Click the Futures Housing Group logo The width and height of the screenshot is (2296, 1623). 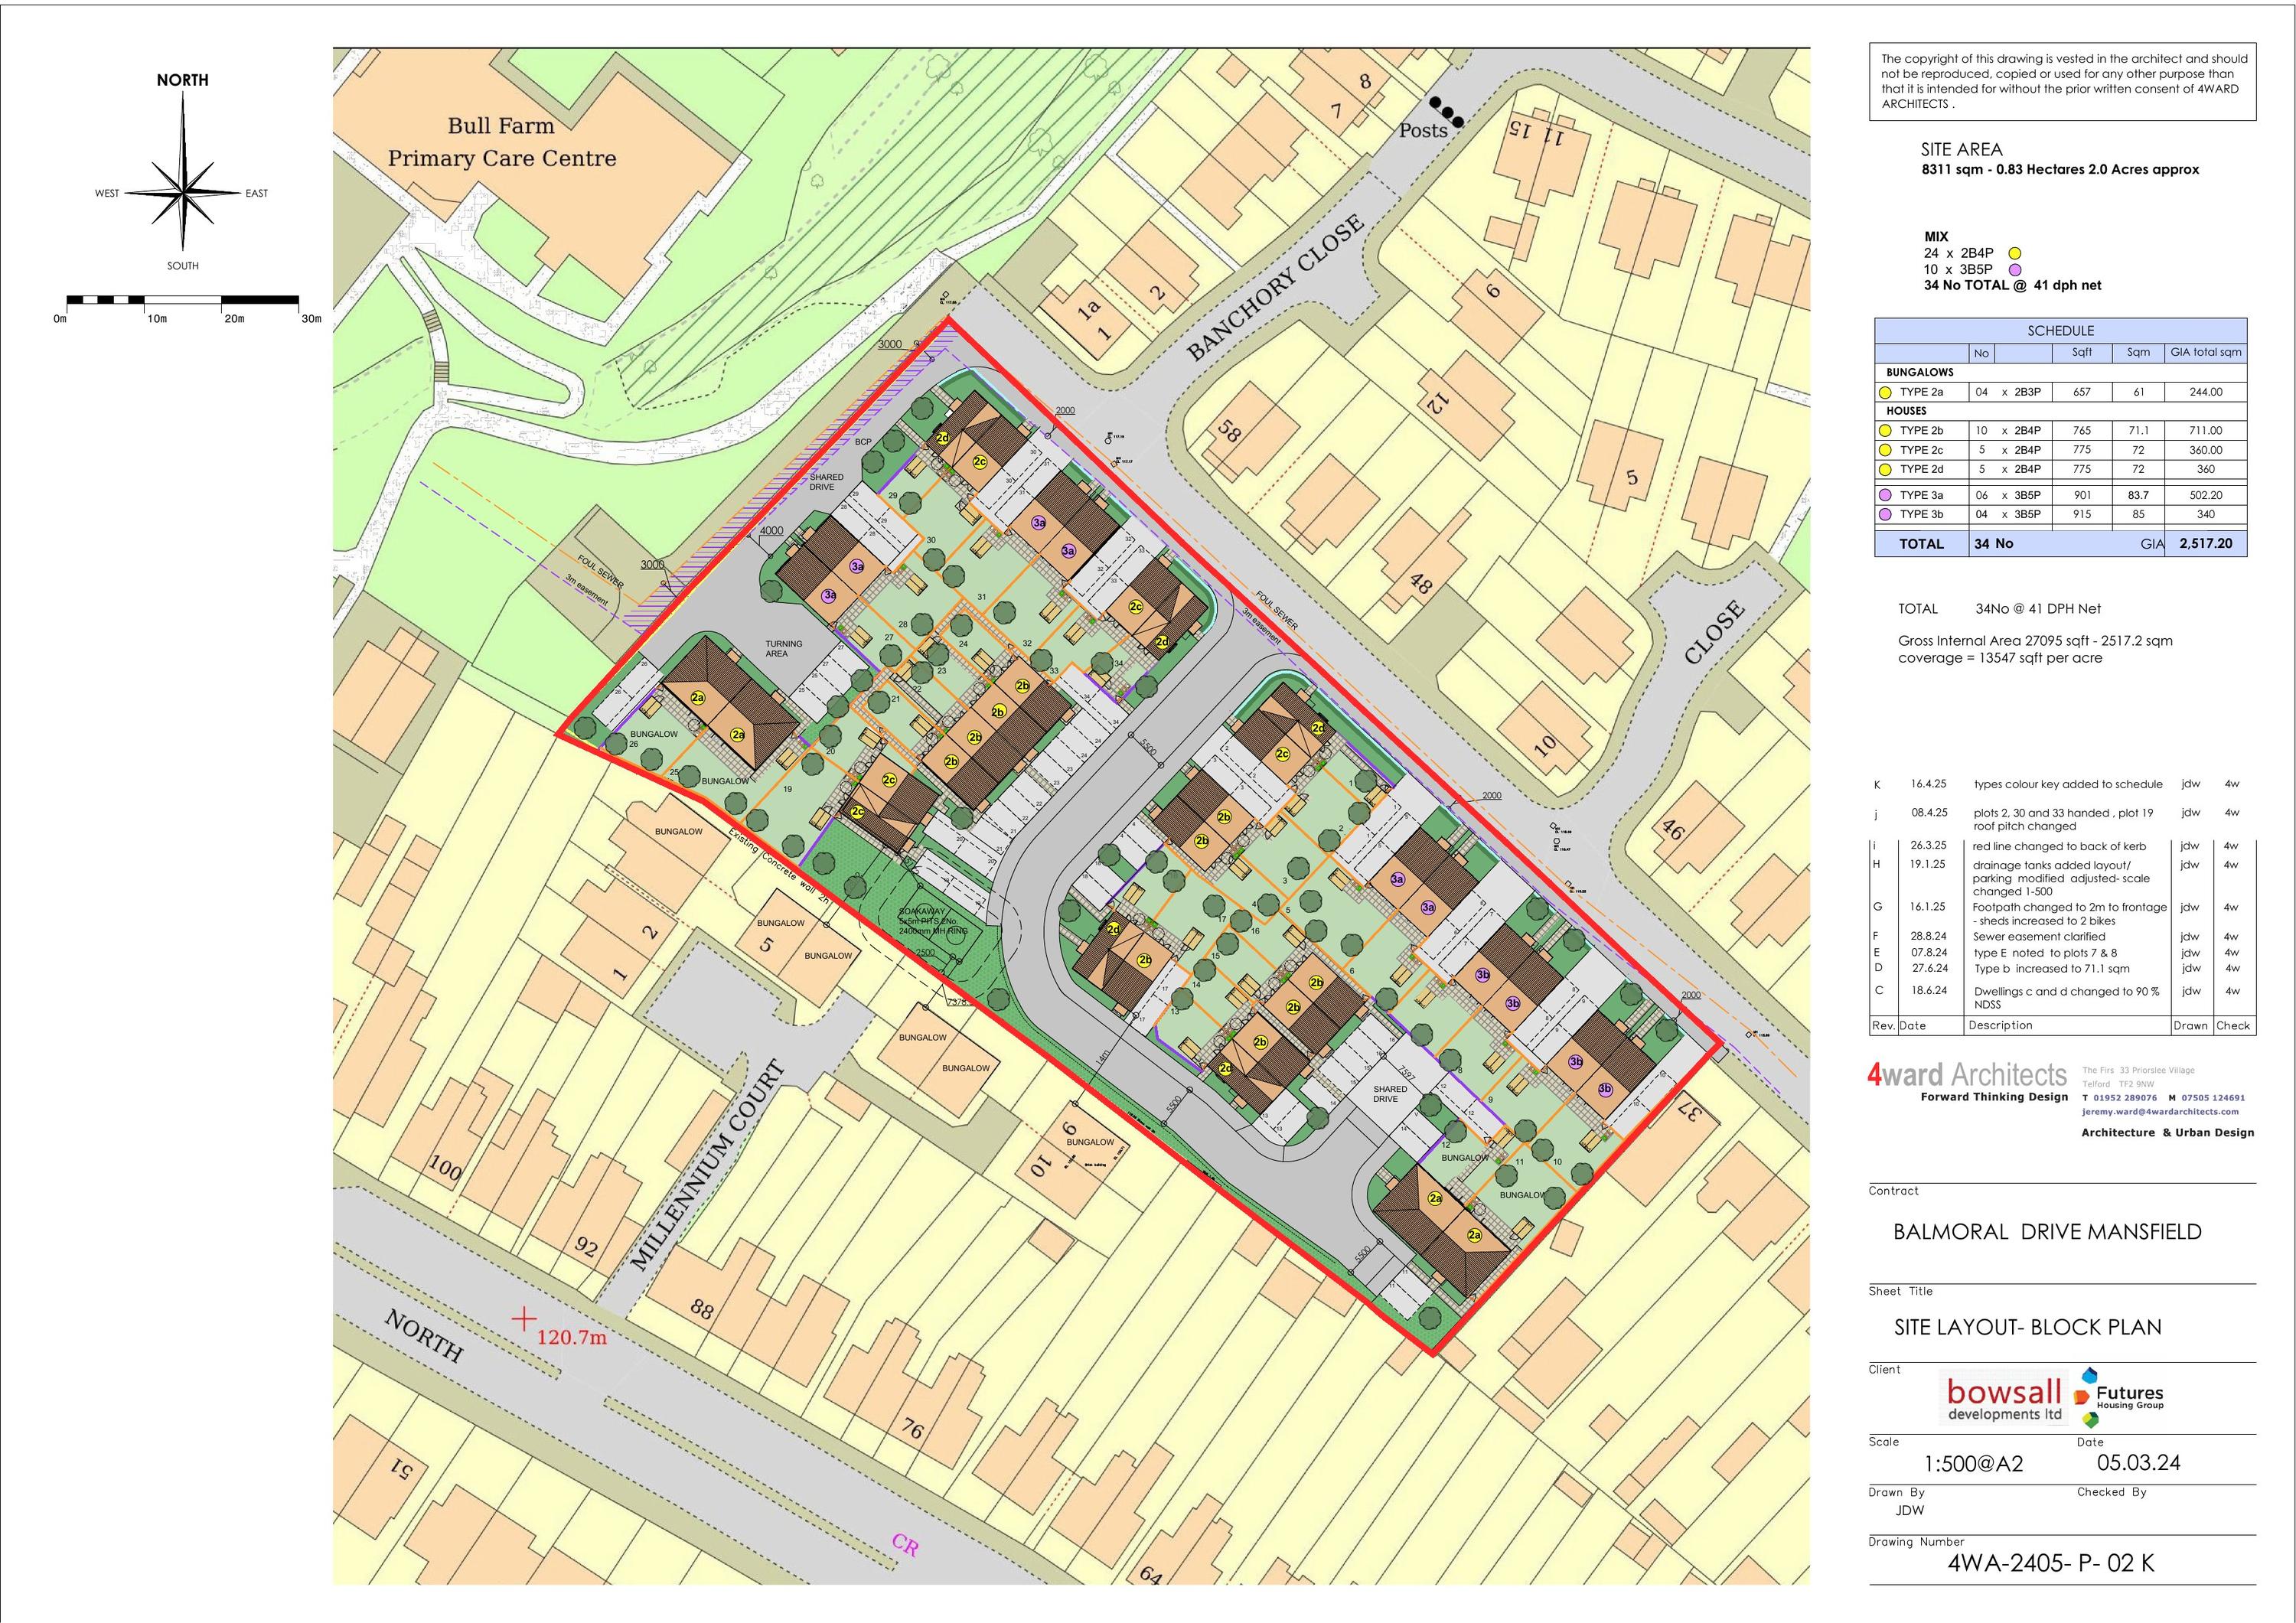click(2121, 1397)
